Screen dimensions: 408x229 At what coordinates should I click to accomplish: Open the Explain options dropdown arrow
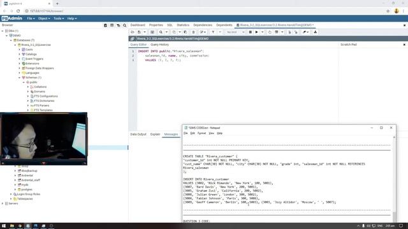282,32
